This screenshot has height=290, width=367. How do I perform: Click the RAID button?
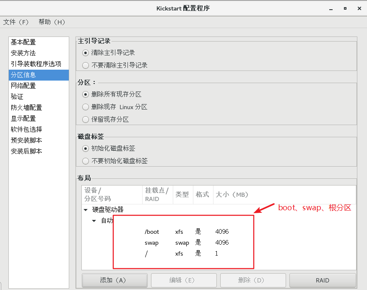pos(323,280)
